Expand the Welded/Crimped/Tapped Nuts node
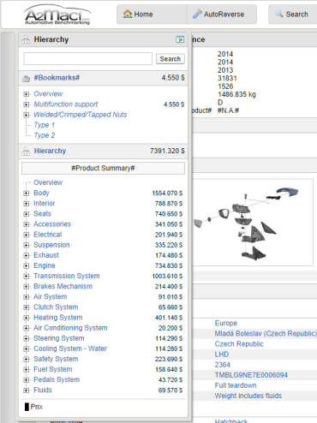The width and height of the screenshot is (317, 423). pyautogui.click(x=27, y=115)
